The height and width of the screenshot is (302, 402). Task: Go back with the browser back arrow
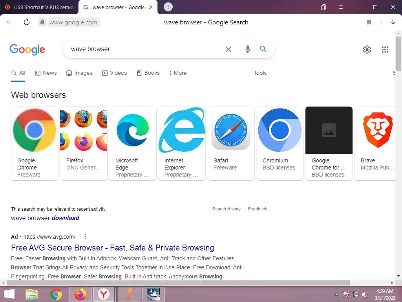[x=9, y=22]
